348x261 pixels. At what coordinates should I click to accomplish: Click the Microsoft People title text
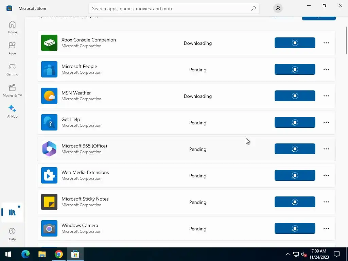pos(79,66)
